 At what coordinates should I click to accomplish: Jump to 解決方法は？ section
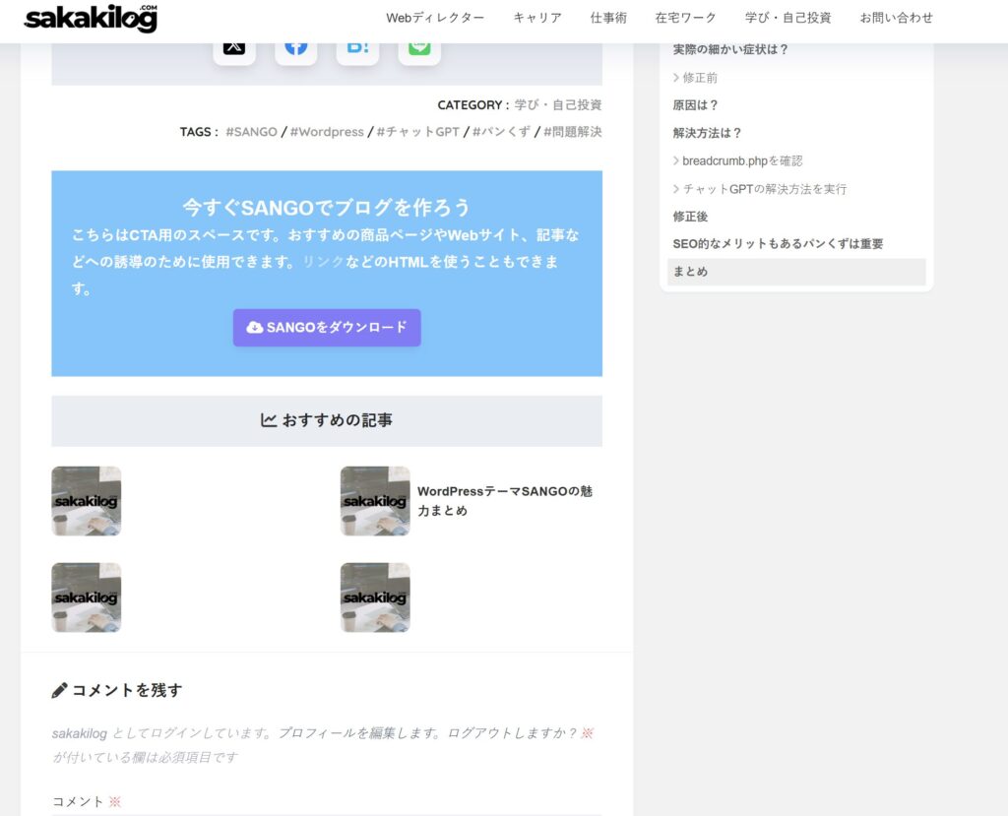tap(707, 133)
